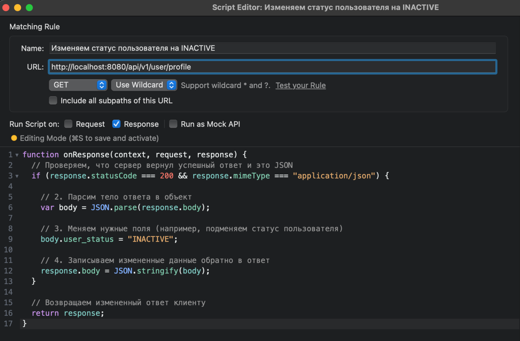Click the Use Wildcard stepper arrows icon
This screenshot has width=520, height=341.
[172, 85]
